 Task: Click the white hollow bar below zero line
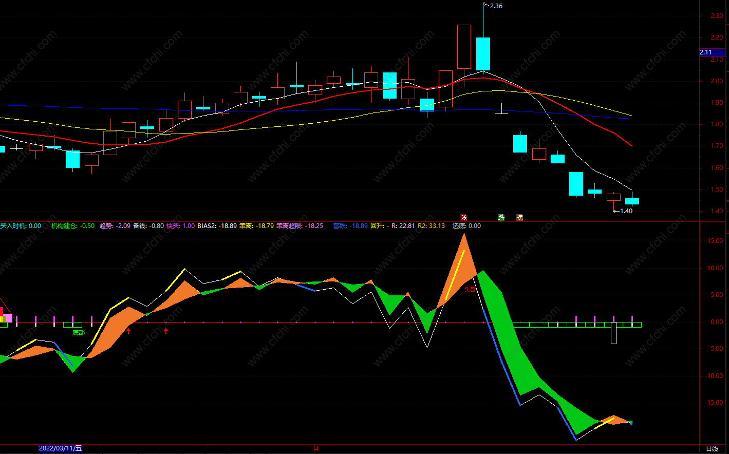[x=613, y=333]
